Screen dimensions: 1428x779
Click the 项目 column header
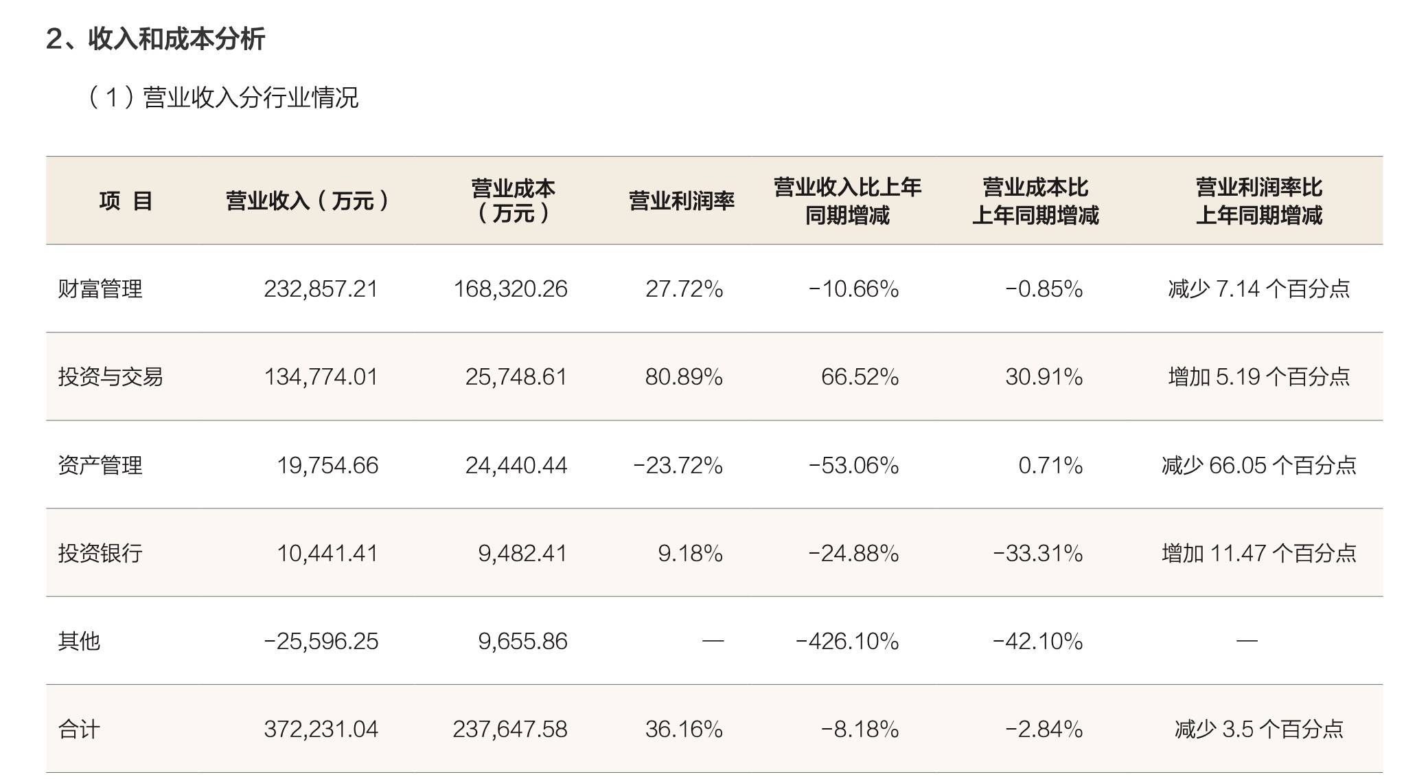[126, 201]
